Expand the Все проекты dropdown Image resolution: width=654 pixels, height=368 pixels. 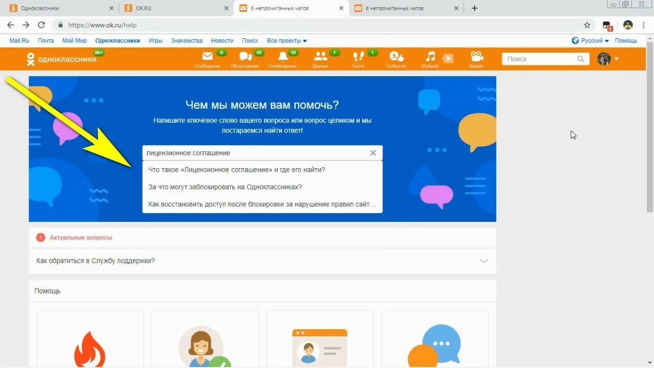click(x=287, y=40)
